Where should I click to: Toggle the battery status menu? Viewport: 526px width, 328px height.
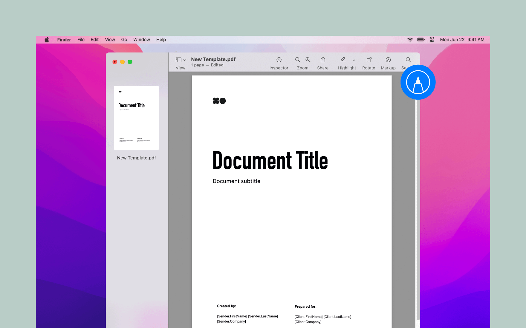tap(421, 39)
